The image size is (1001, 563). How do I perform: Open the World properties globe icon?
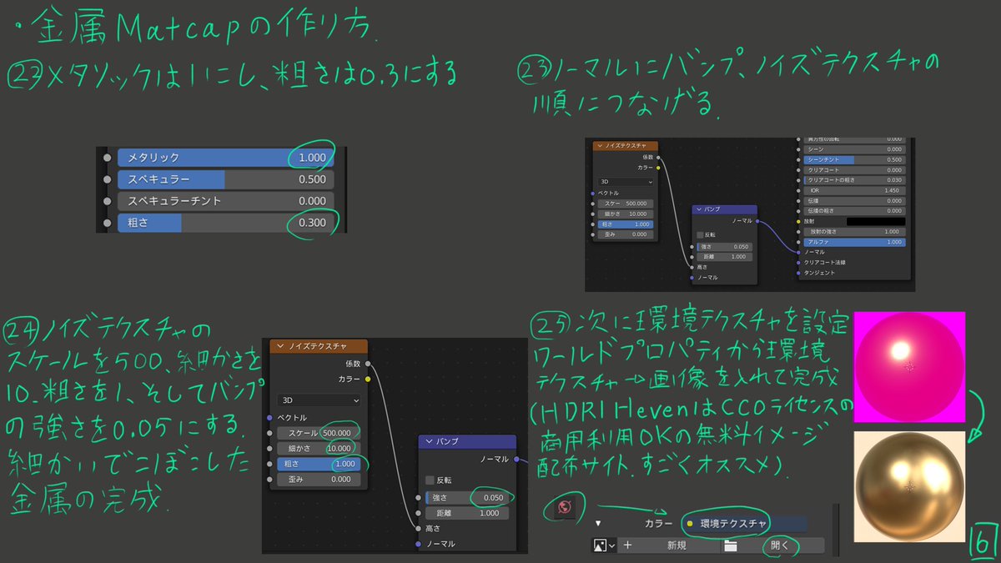565,507
